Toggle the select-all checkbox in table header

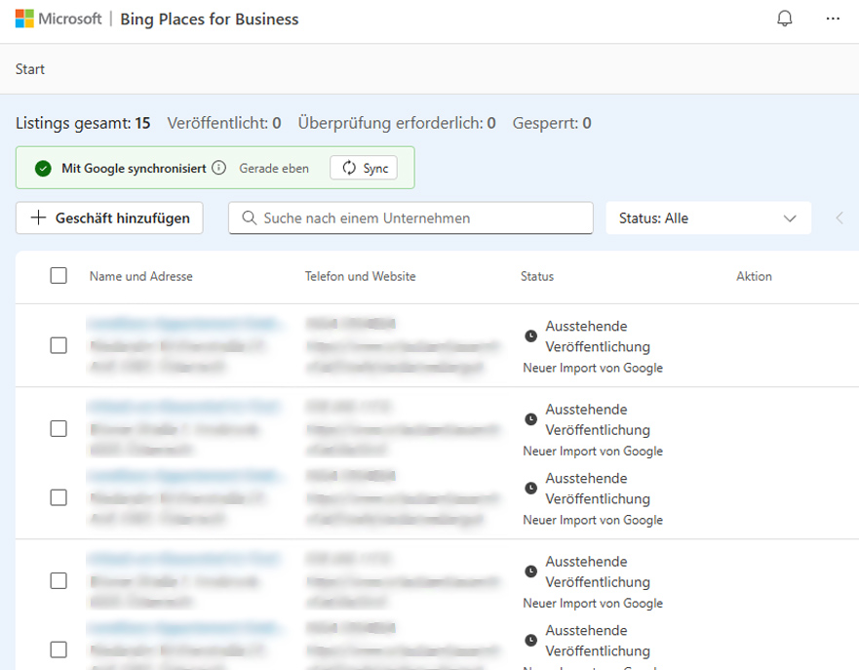point(59,276)
